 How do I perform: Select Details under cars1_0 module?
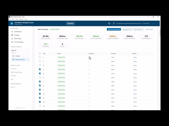18,56
